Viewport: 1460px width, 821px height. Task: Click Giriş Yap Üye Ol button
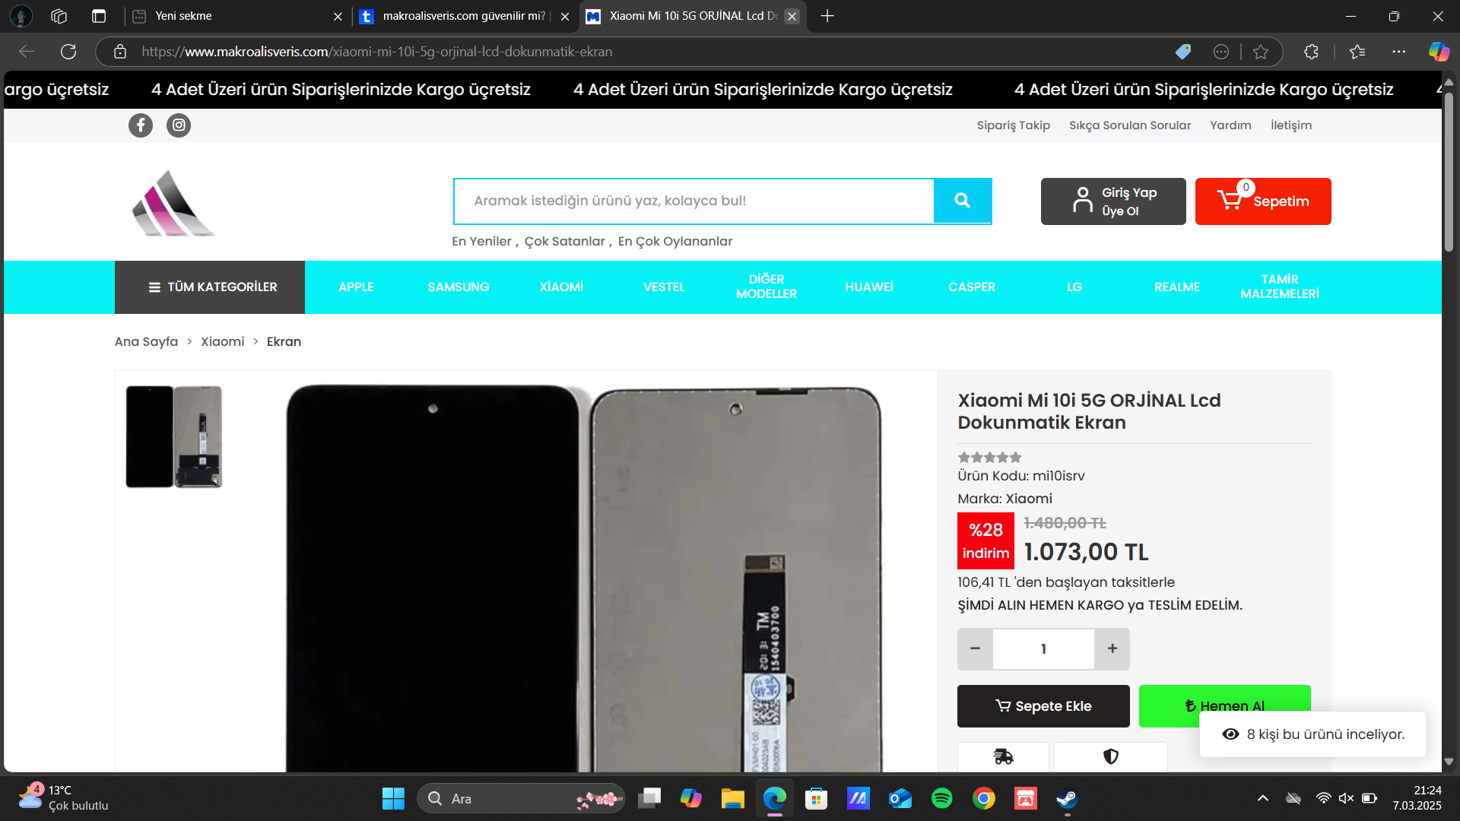click(x=1113, y=201)
